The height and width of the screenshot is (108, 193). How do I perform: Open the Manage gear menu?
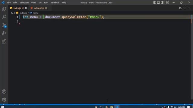4,100
